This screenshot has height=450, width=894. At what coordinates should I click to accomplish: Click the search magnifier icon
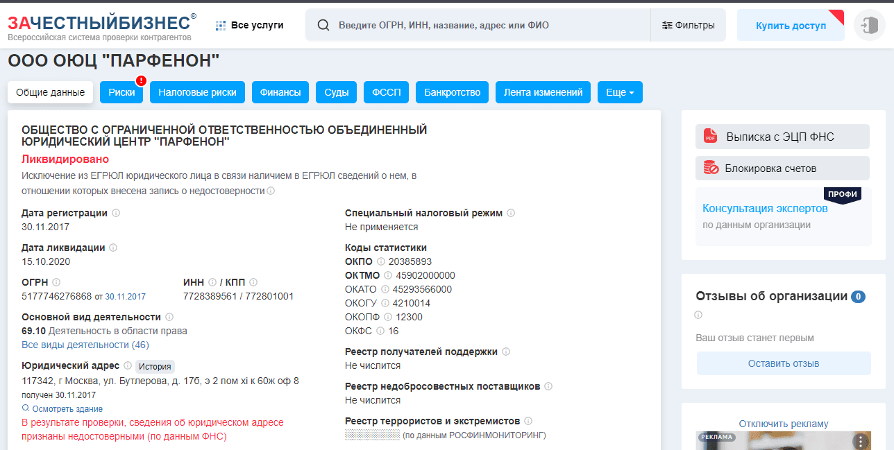323,24
